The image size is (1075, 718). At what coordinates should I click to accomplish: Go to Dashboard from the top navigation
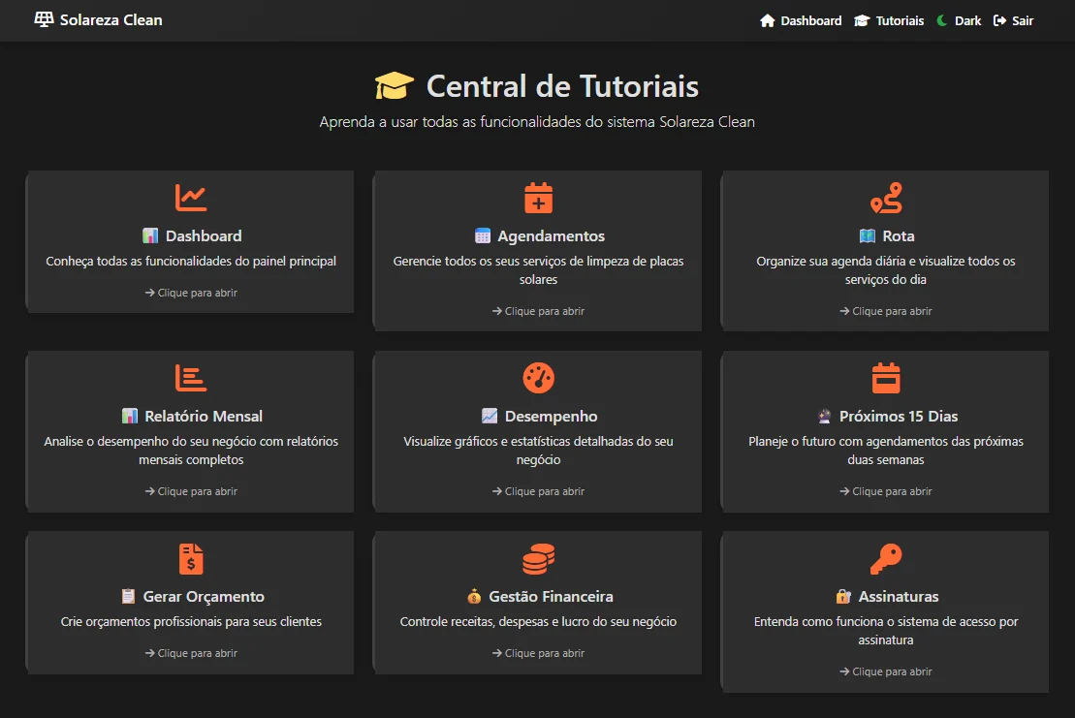coord(801,20)
